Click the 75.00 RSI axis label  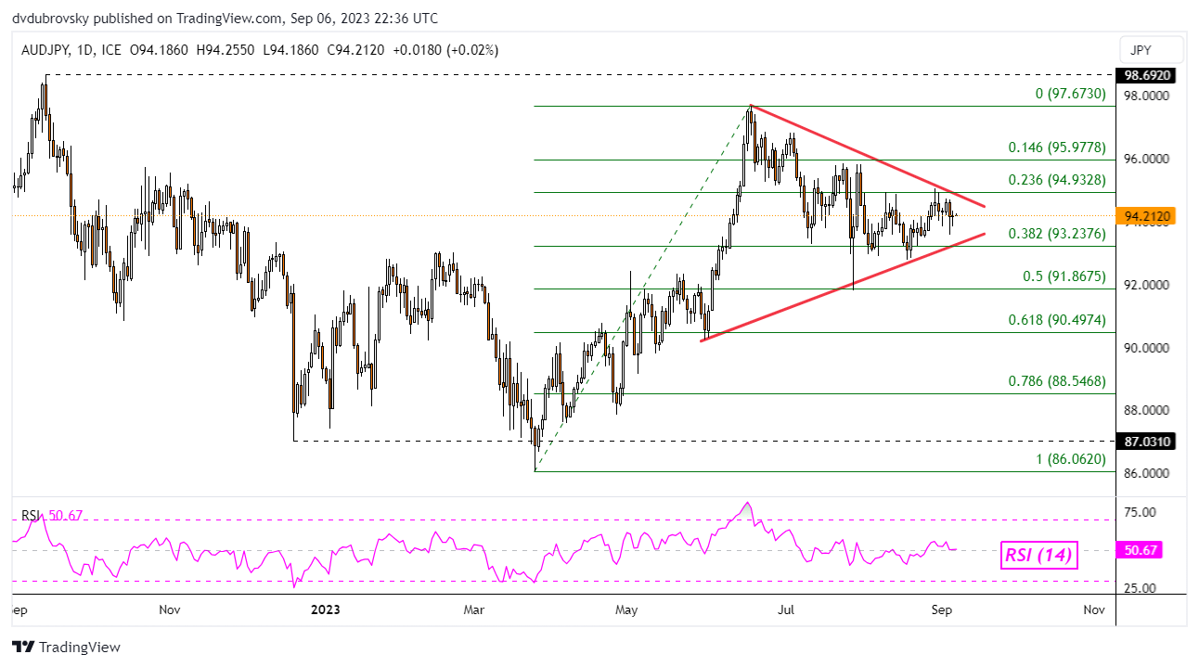tap(1141, 512)
